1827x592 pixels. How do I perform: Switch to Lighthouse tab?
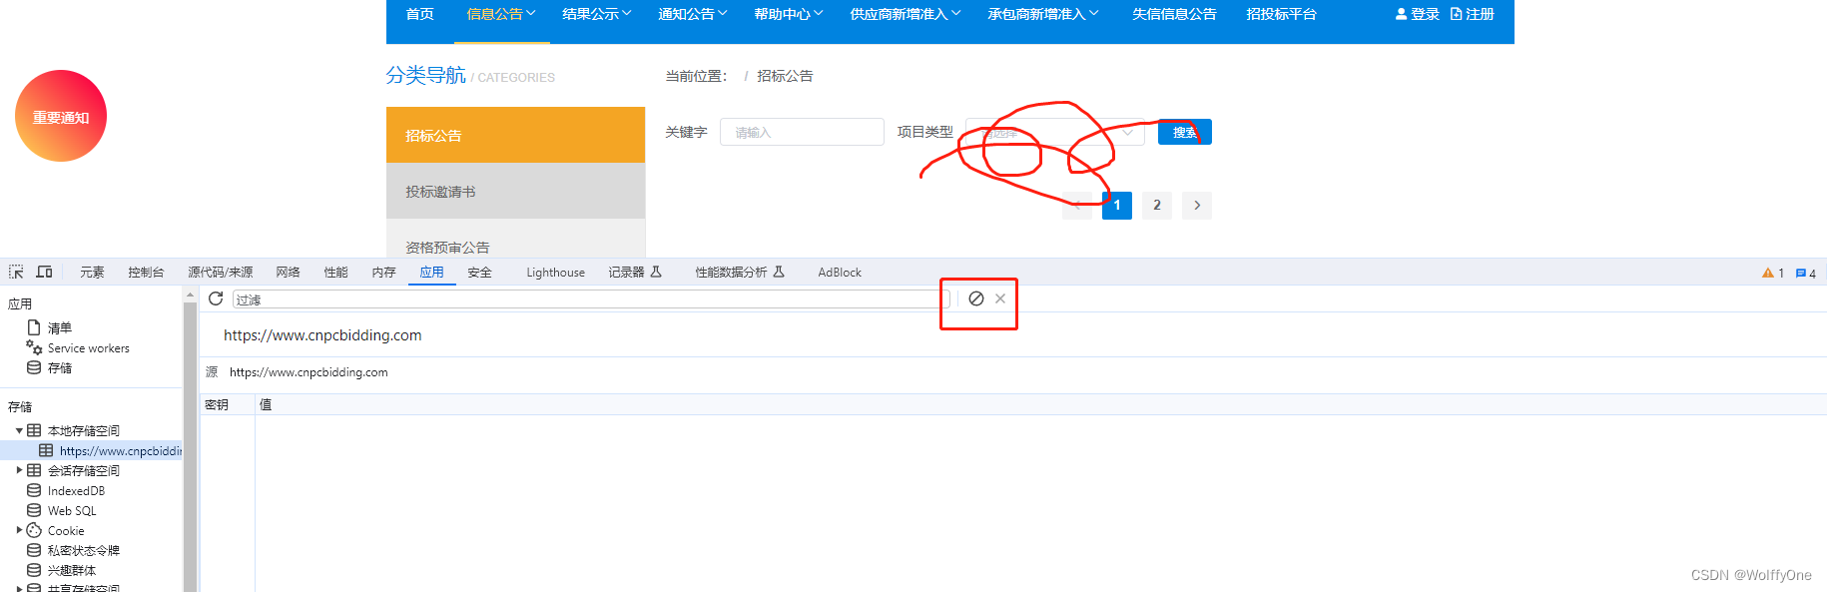tap(556, 273)
